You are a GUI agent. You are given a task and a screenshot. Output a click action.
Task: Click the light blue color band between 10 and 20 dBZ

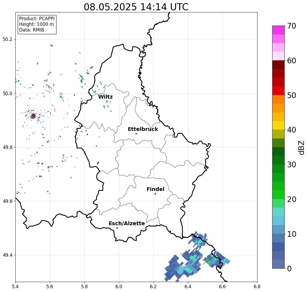278,221
